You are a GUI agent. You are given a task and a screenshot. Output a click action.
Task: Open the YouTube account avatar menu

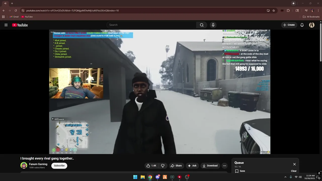coord(312,25)
